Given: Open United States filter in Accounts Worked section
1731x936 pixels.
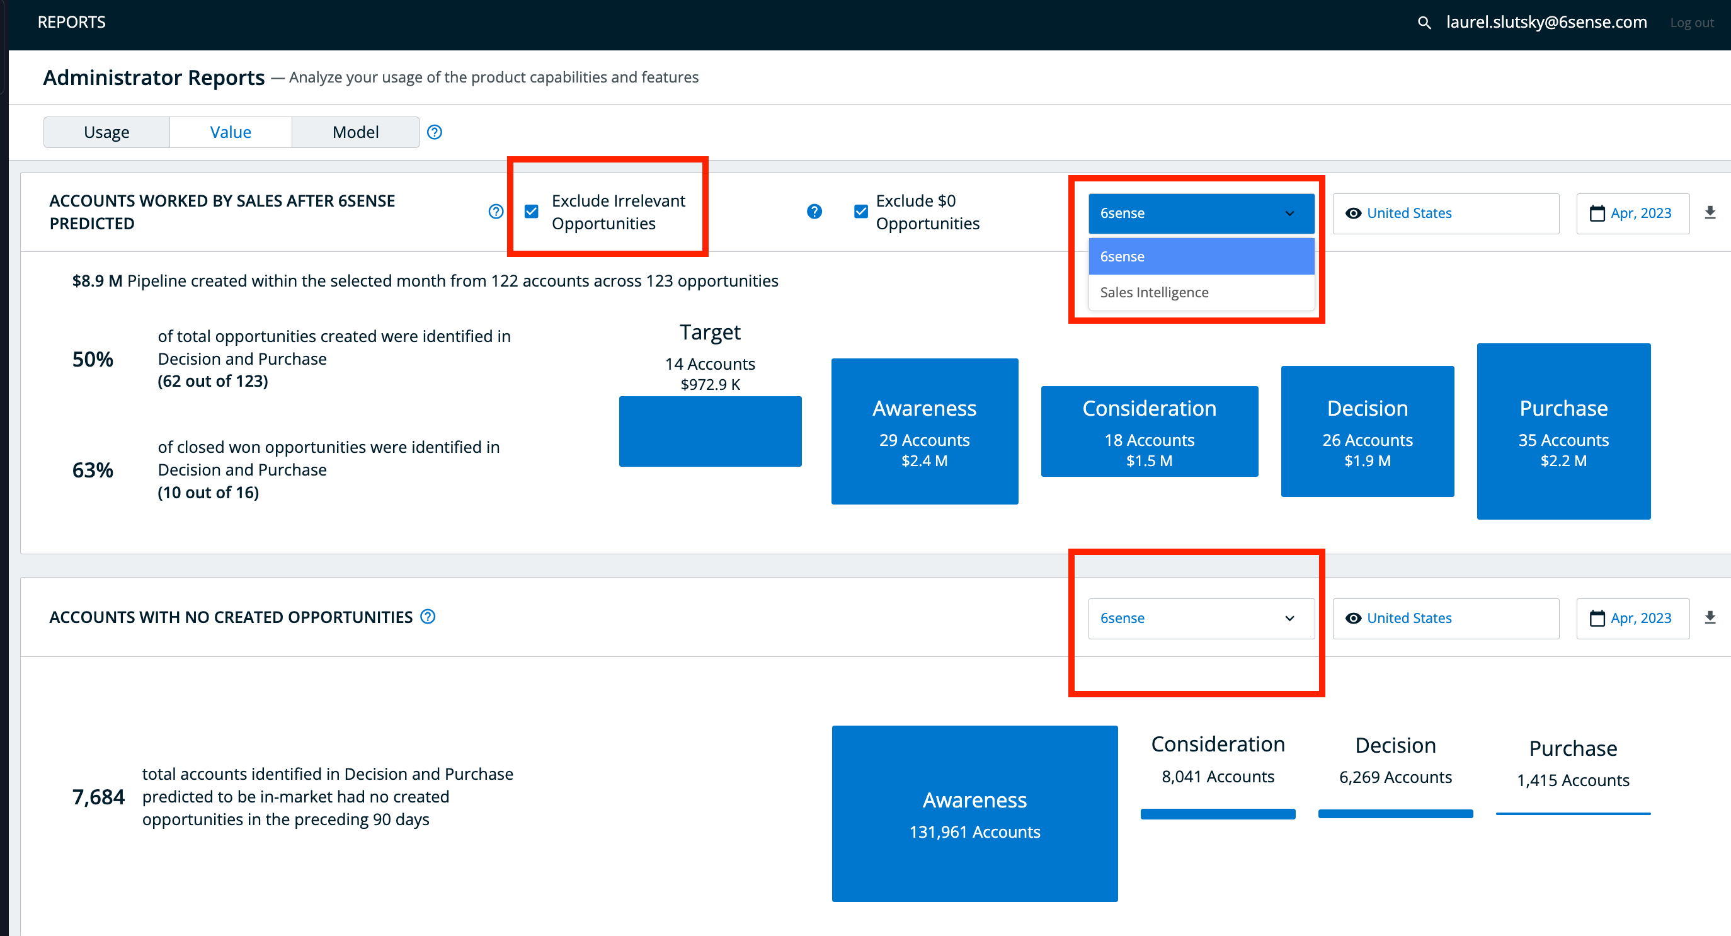Looking at the screenshot, I should click(1446, 214).
